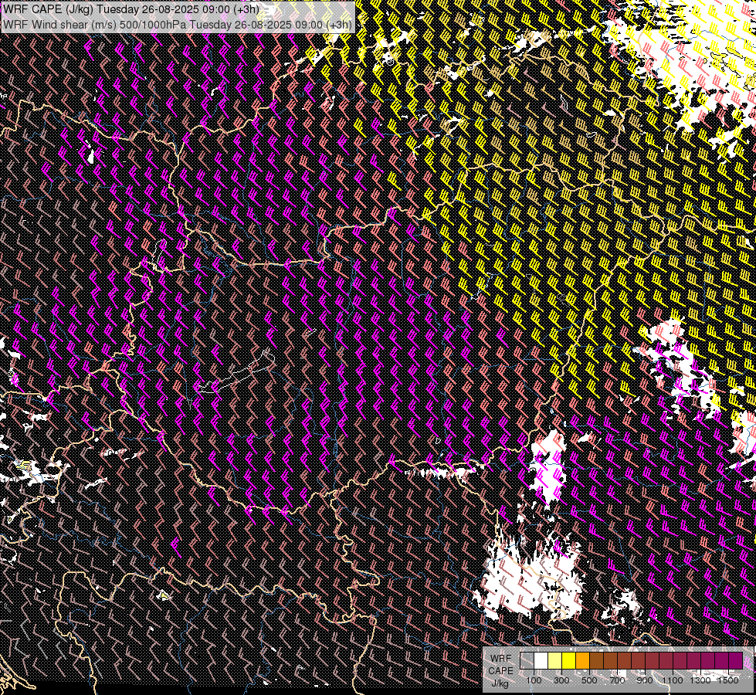
Task: Select the 1100–1200 J/kg legend swatch
Action: pos(680,661)
